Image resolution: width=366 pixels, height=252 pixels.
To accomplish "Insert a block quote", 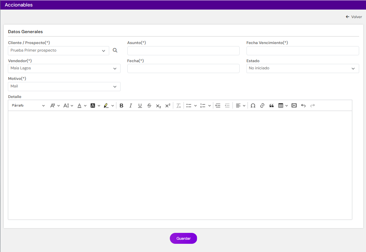I will tap(272, 106).
